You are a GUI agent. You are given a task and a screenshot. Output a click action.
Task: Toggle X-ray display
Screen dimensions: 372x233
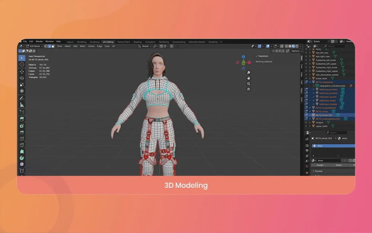[282, 46]
